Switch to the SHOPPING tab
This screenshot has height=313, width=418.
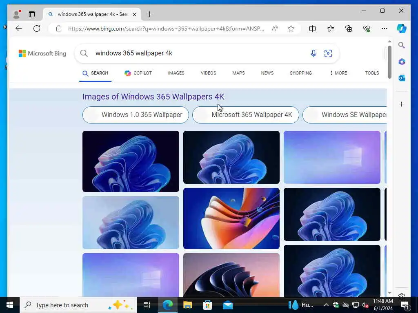point(301,73)
